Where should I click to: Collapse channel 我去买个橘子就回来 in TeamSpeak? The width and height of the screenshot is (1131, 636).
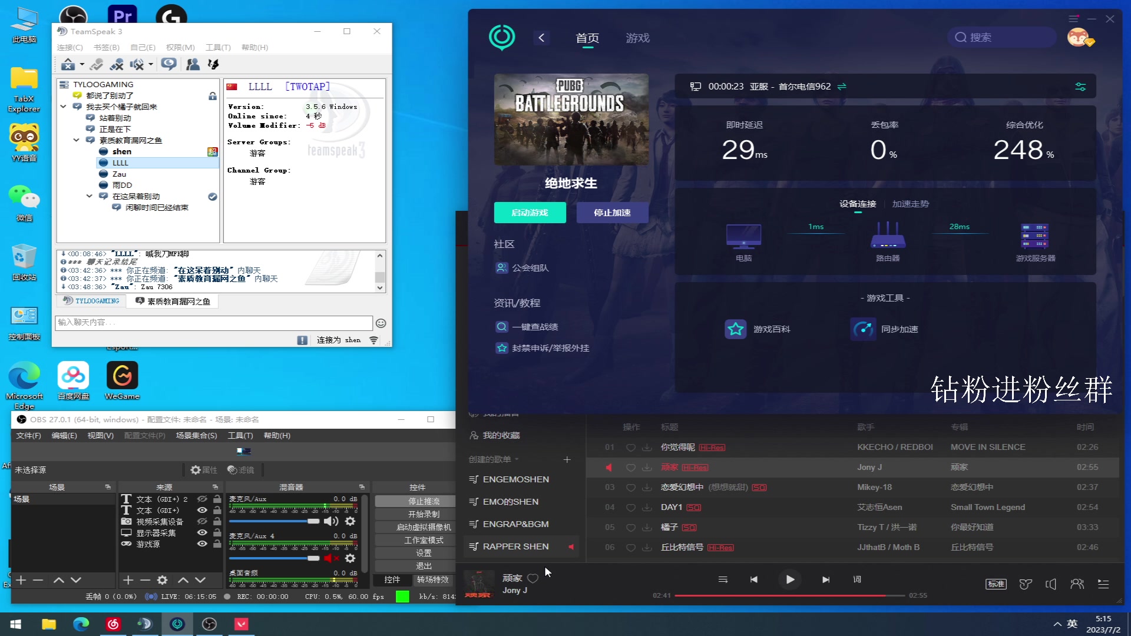click(x=63, y=107)
